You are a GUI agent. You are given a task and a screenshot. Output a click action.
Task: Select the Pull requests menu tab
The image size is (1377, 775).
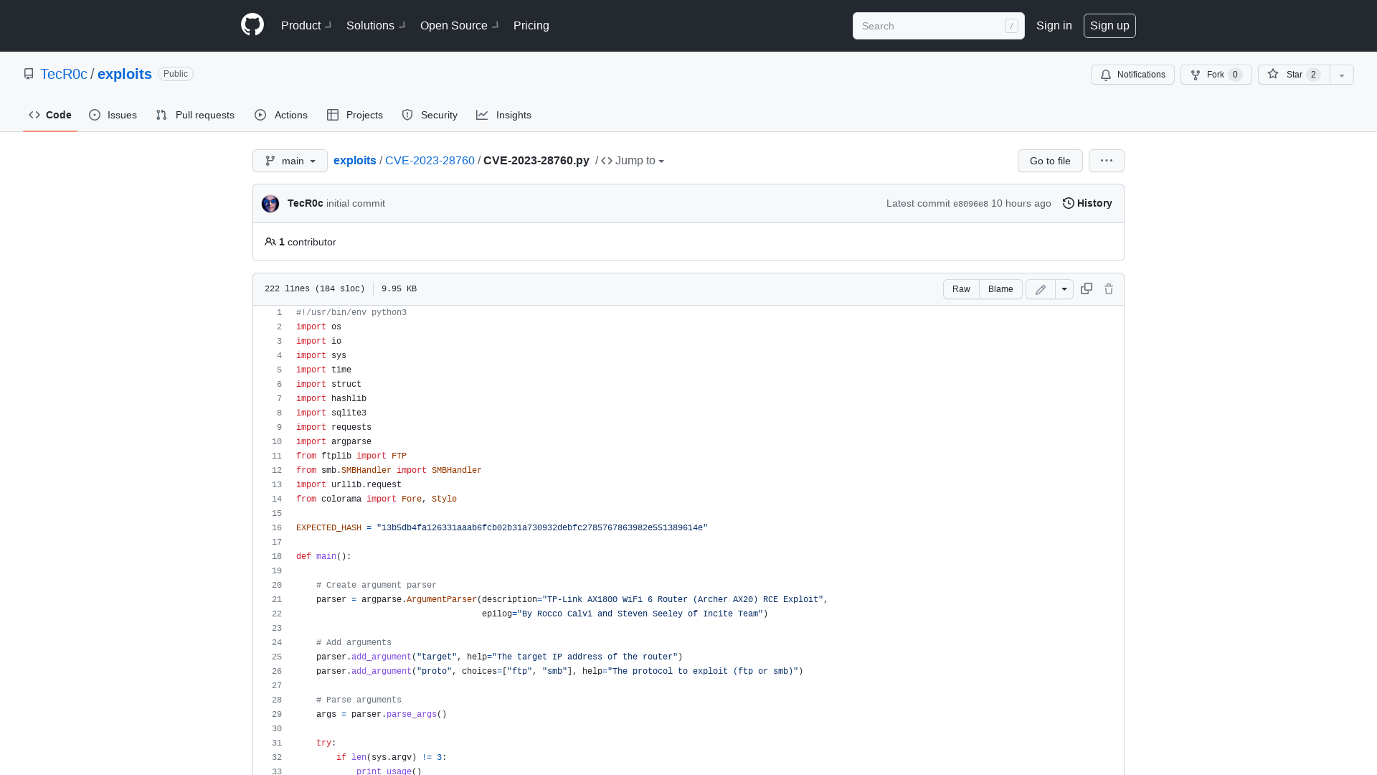pyautogui.click(x=195, y=115)
